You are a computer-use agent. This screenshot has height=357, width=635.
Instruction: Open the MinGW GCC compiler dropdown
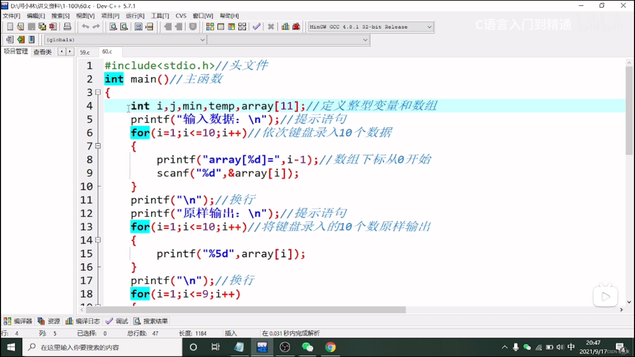[x=429, y=27]
